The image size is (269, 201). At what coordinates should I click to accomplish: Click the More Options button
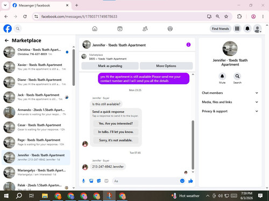[x=166, y=66]
